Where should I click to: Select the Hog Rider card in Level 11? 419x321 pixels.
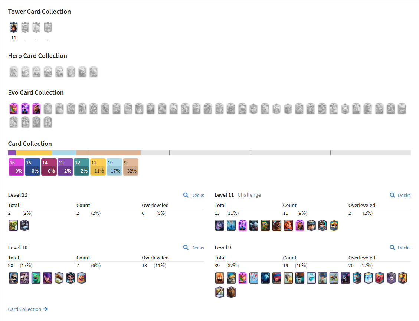[277, 226]
